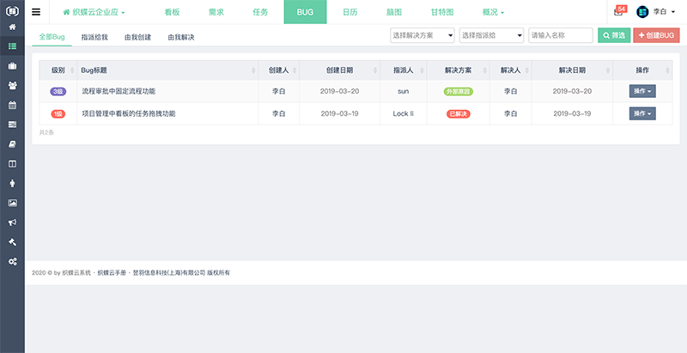The height and width of the screenshot is (353, 687).
Task: Click assignee cell Lock li
Action: (403, 113)
